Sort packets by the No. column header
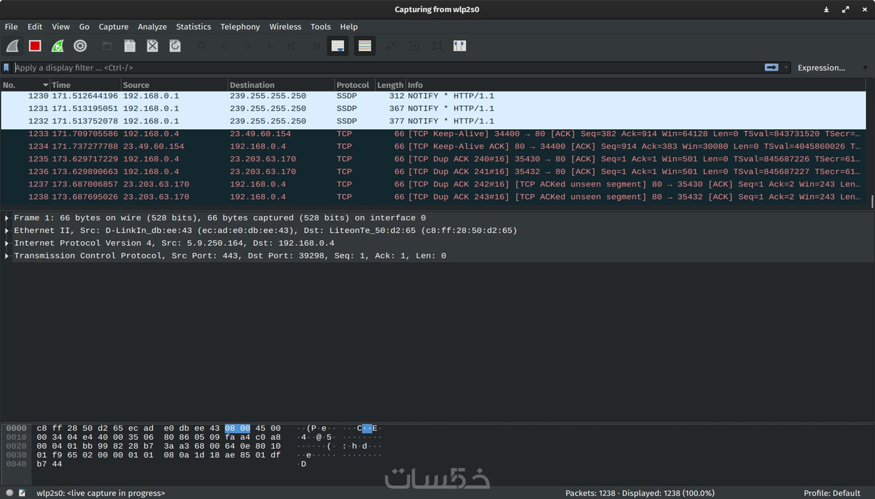Image resolution: width=875 pixels, height=499 pixels. (25, 85)
